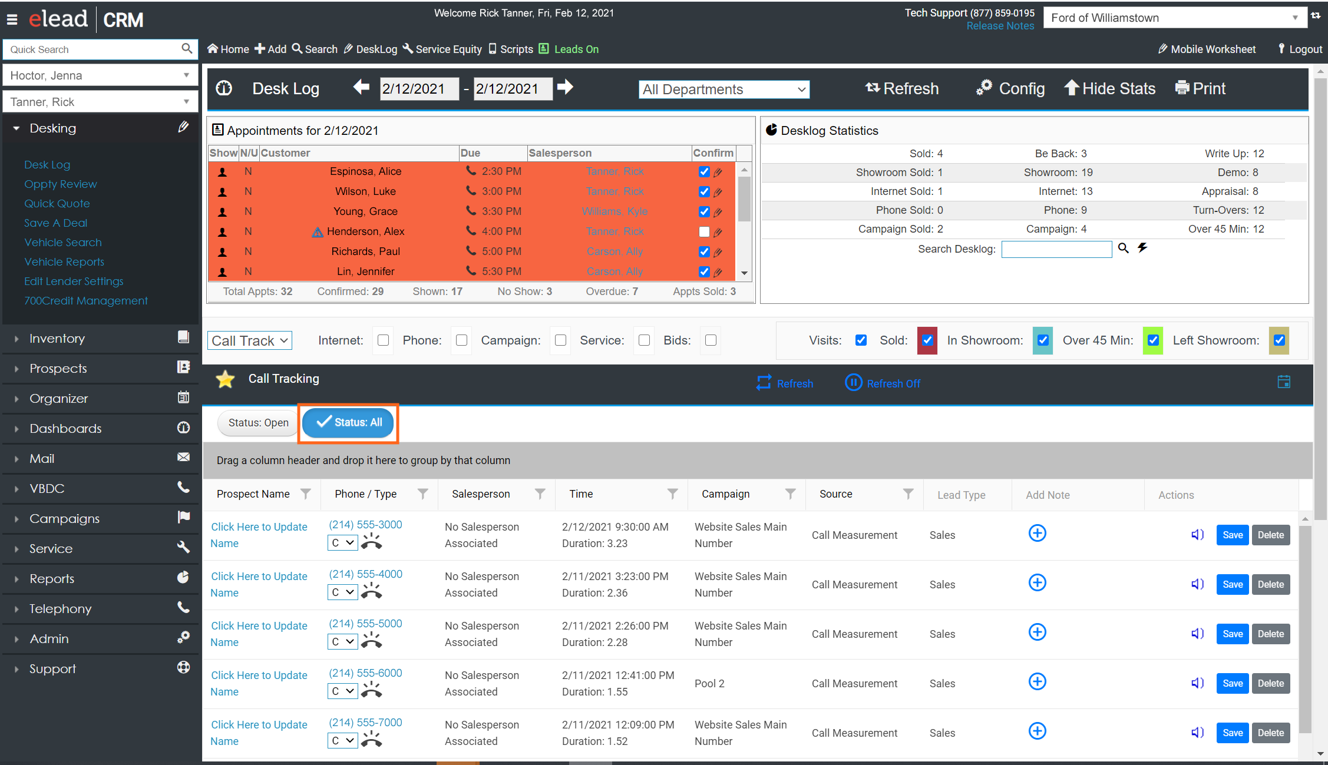
Task: Click the person show icon for Young, Grace
Action: coord(223,211)
